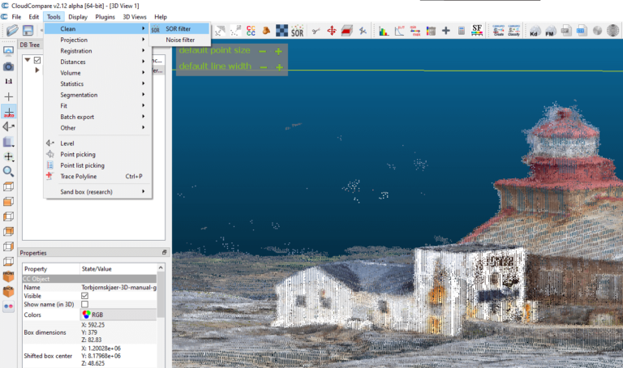Choose Point list picking menu entry

(97, 165)
